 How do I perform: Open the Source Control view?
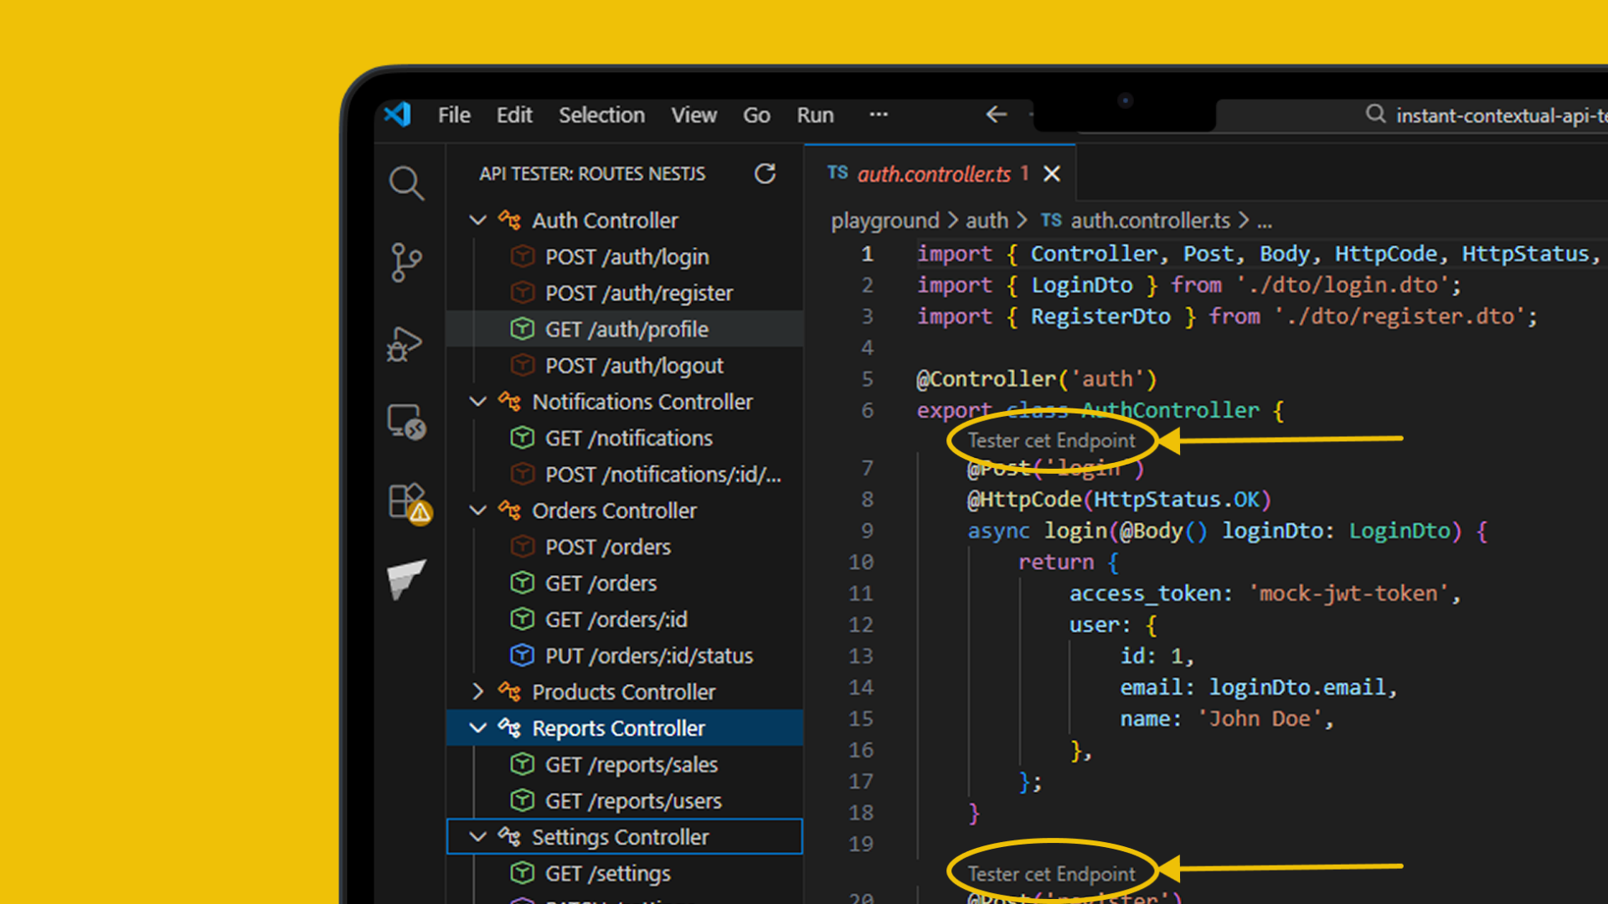(x=408, y=262)
